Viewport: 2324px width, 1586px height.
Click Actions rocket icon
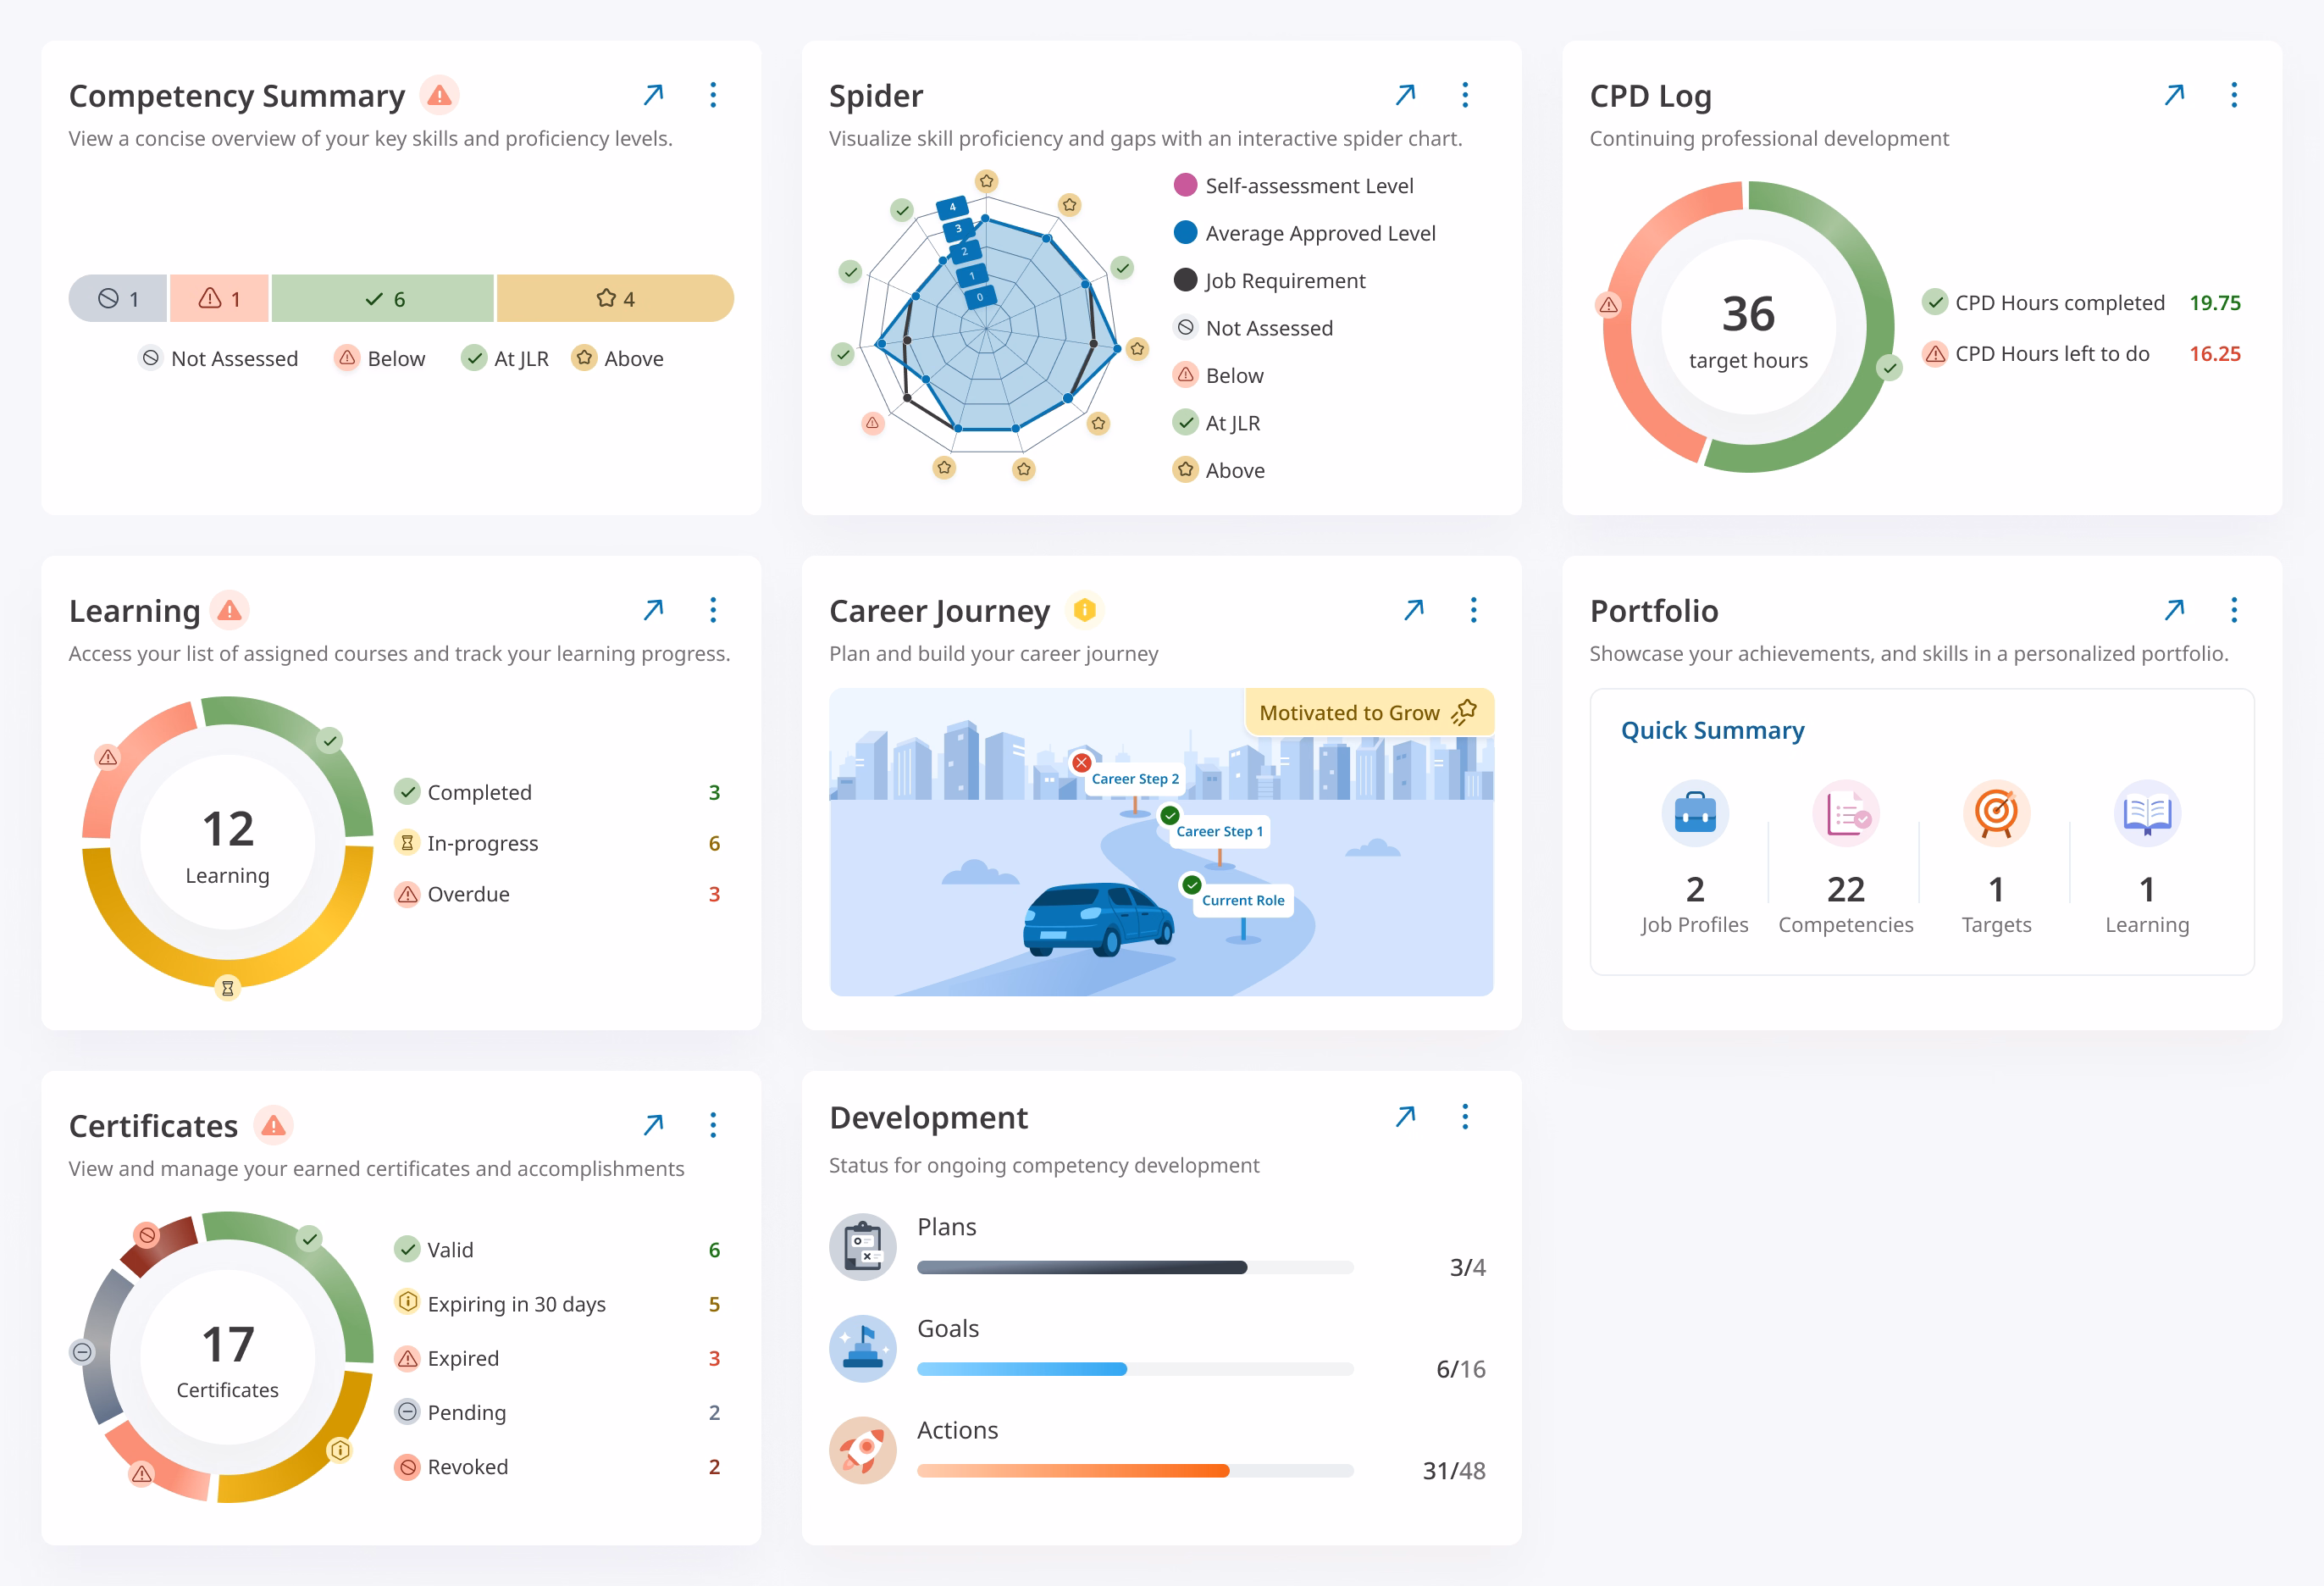pyautogui.click(x=863, y=1450)
